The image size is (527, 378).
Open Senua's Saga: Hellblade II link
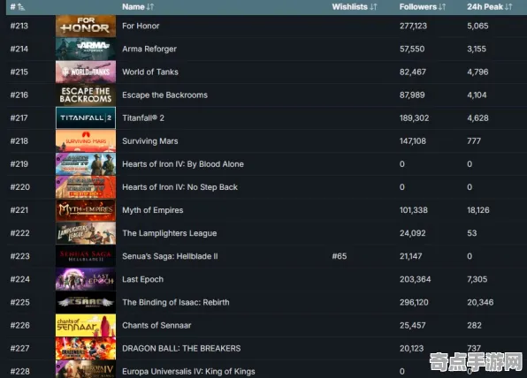click(170, 256)
